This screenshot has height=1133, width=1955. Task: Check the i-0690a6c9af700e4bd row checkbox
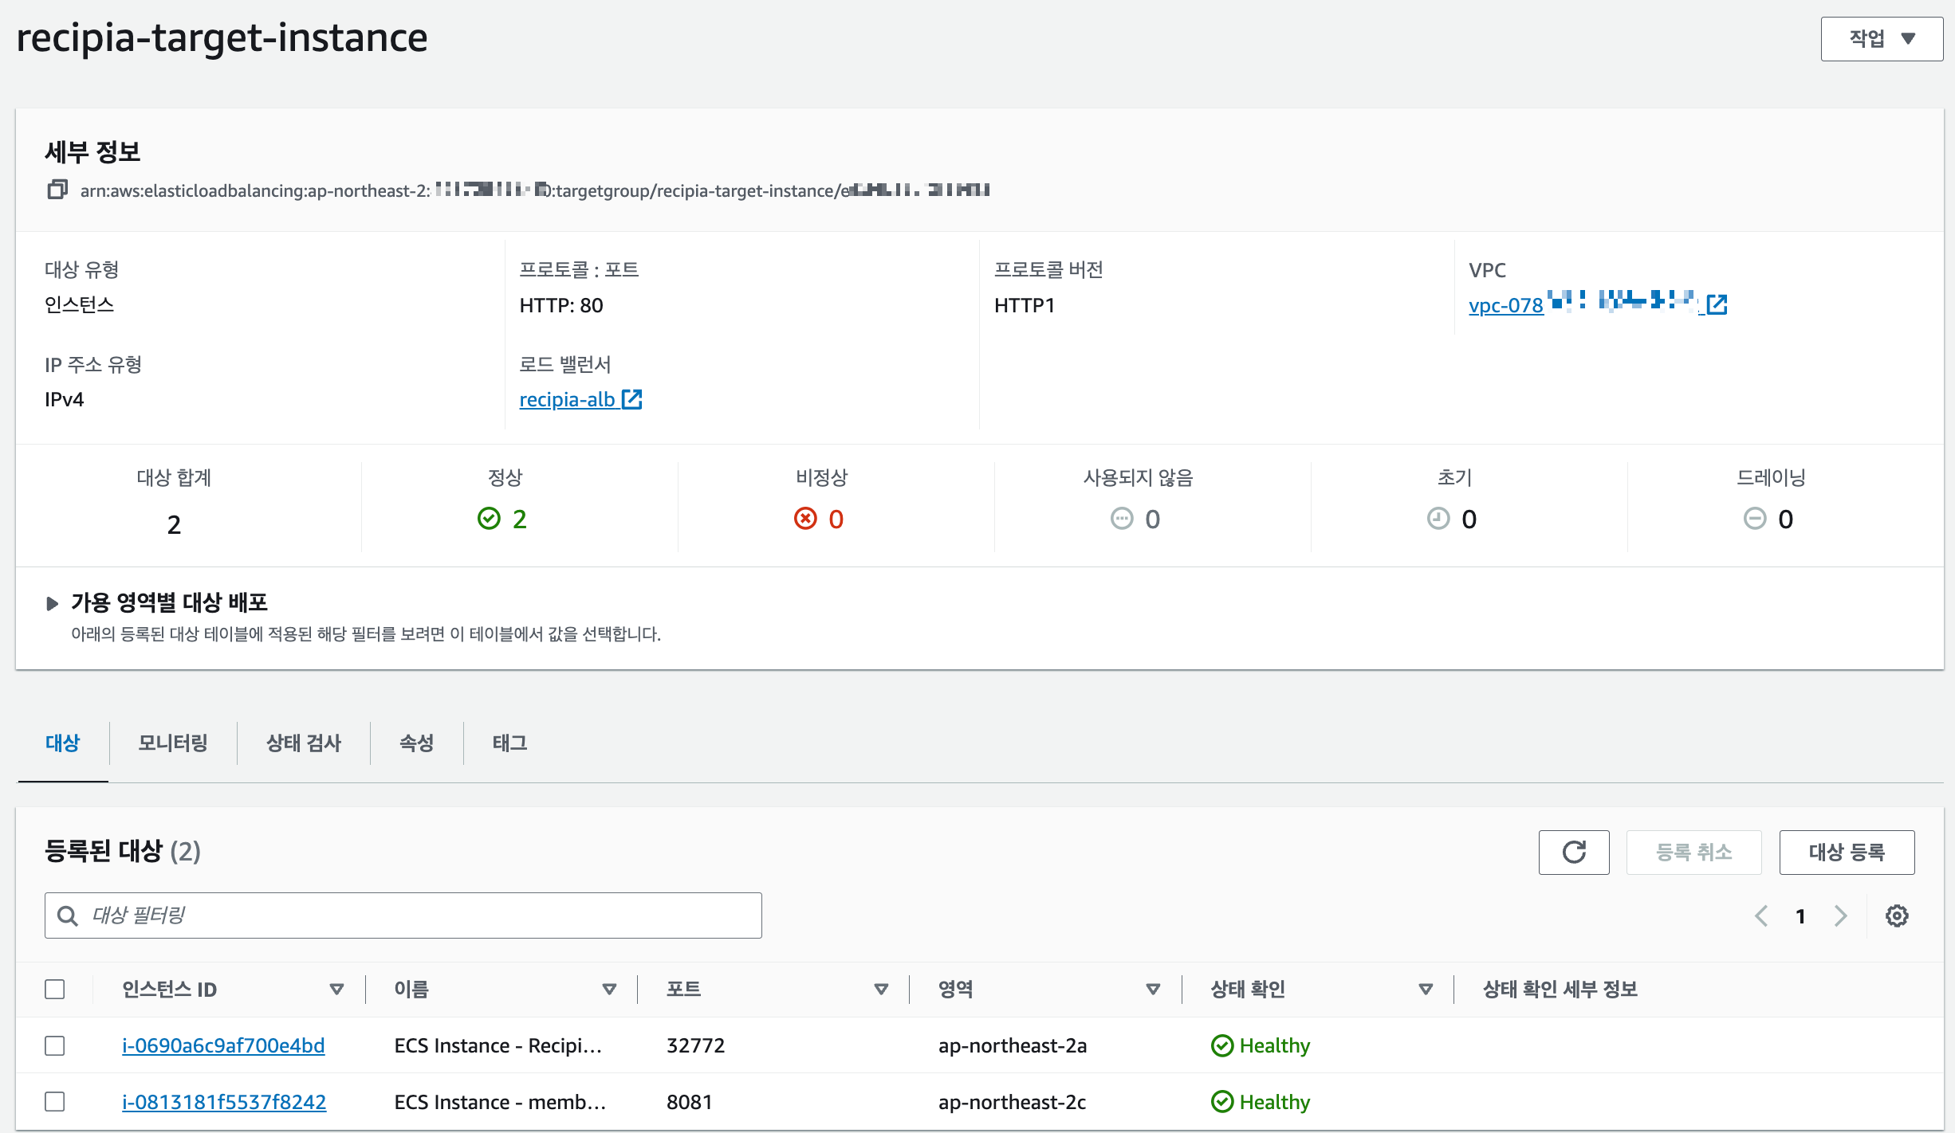click(55, 1045)
